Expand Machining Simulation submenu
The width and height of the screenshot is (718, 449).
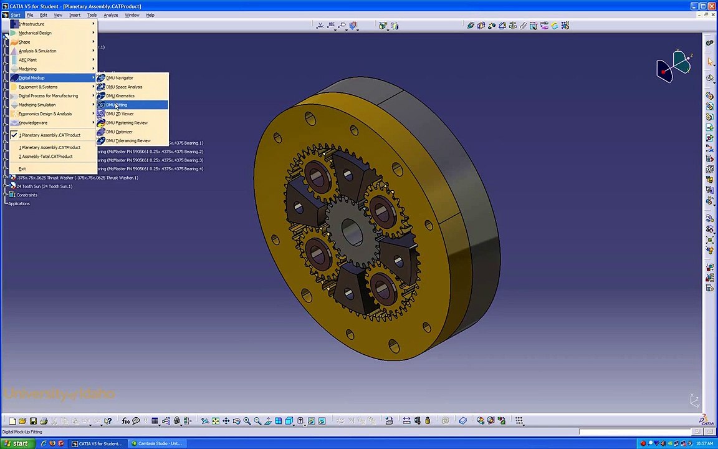pos(53,105)
